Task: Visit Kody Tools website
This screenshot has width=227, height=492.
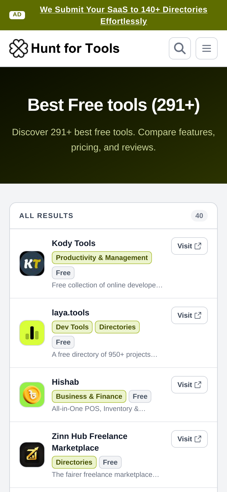Action: 189,246
